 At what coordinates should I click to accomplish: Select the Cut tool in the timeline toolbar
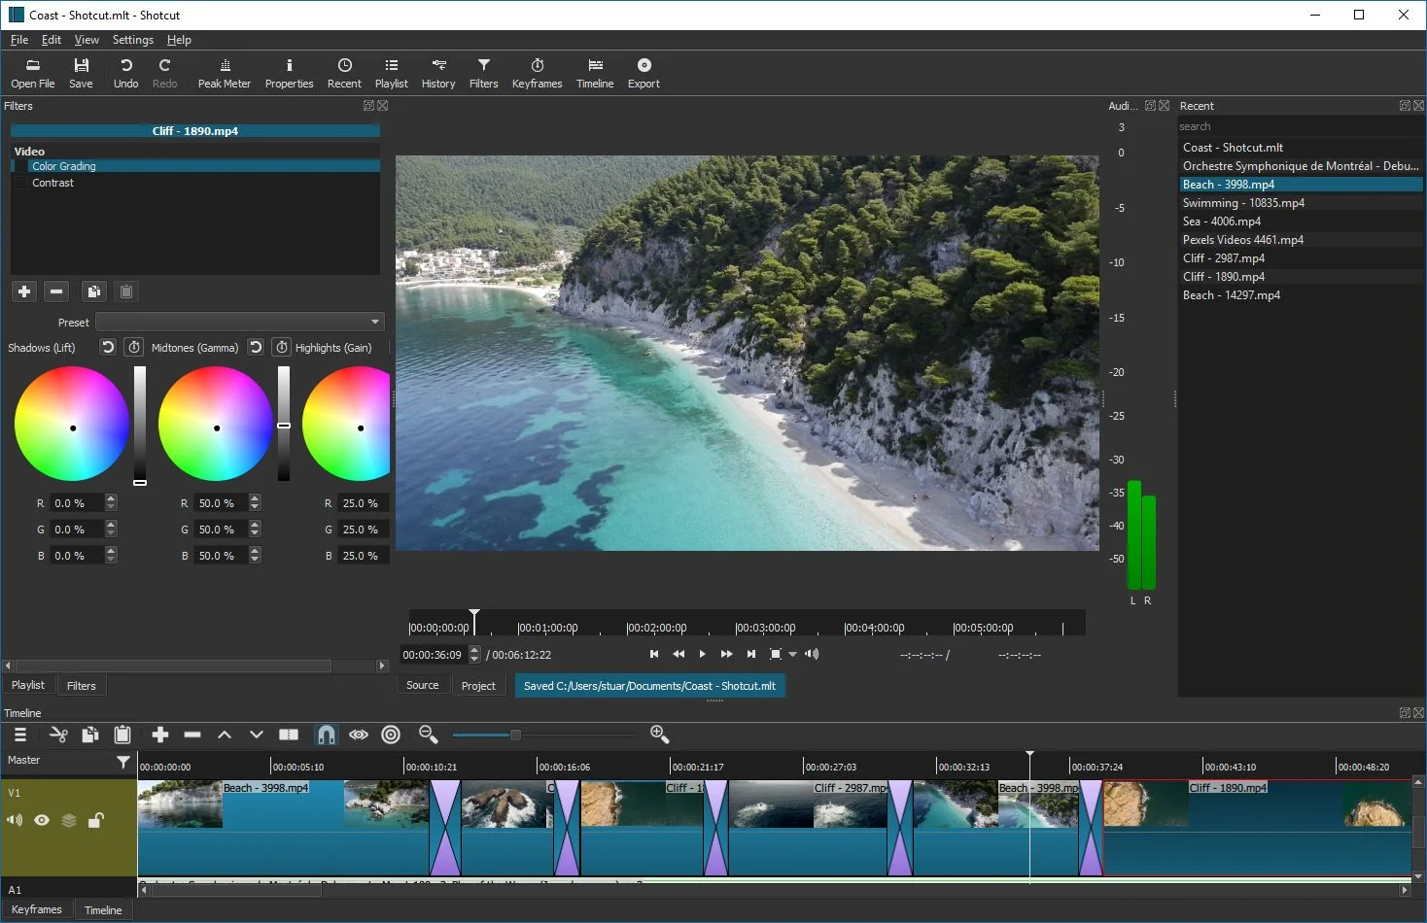tap(58, 735)
